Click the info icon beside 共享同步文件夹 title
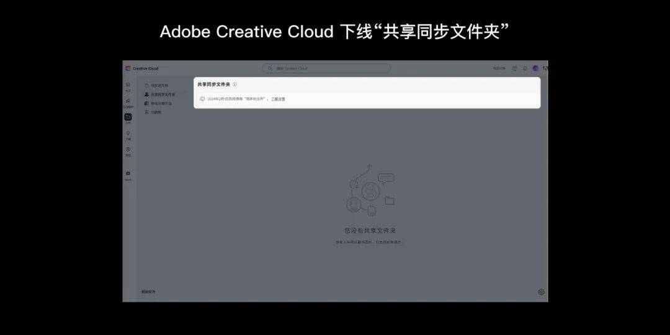The width and height of the screenshot is (670, 335). [234, 84]
